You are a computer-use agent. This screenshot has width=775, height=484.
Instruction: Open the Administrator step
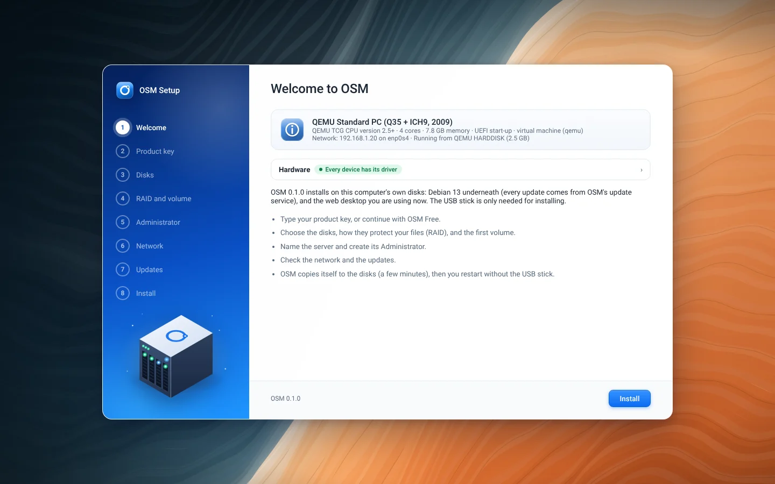[158, 222]
